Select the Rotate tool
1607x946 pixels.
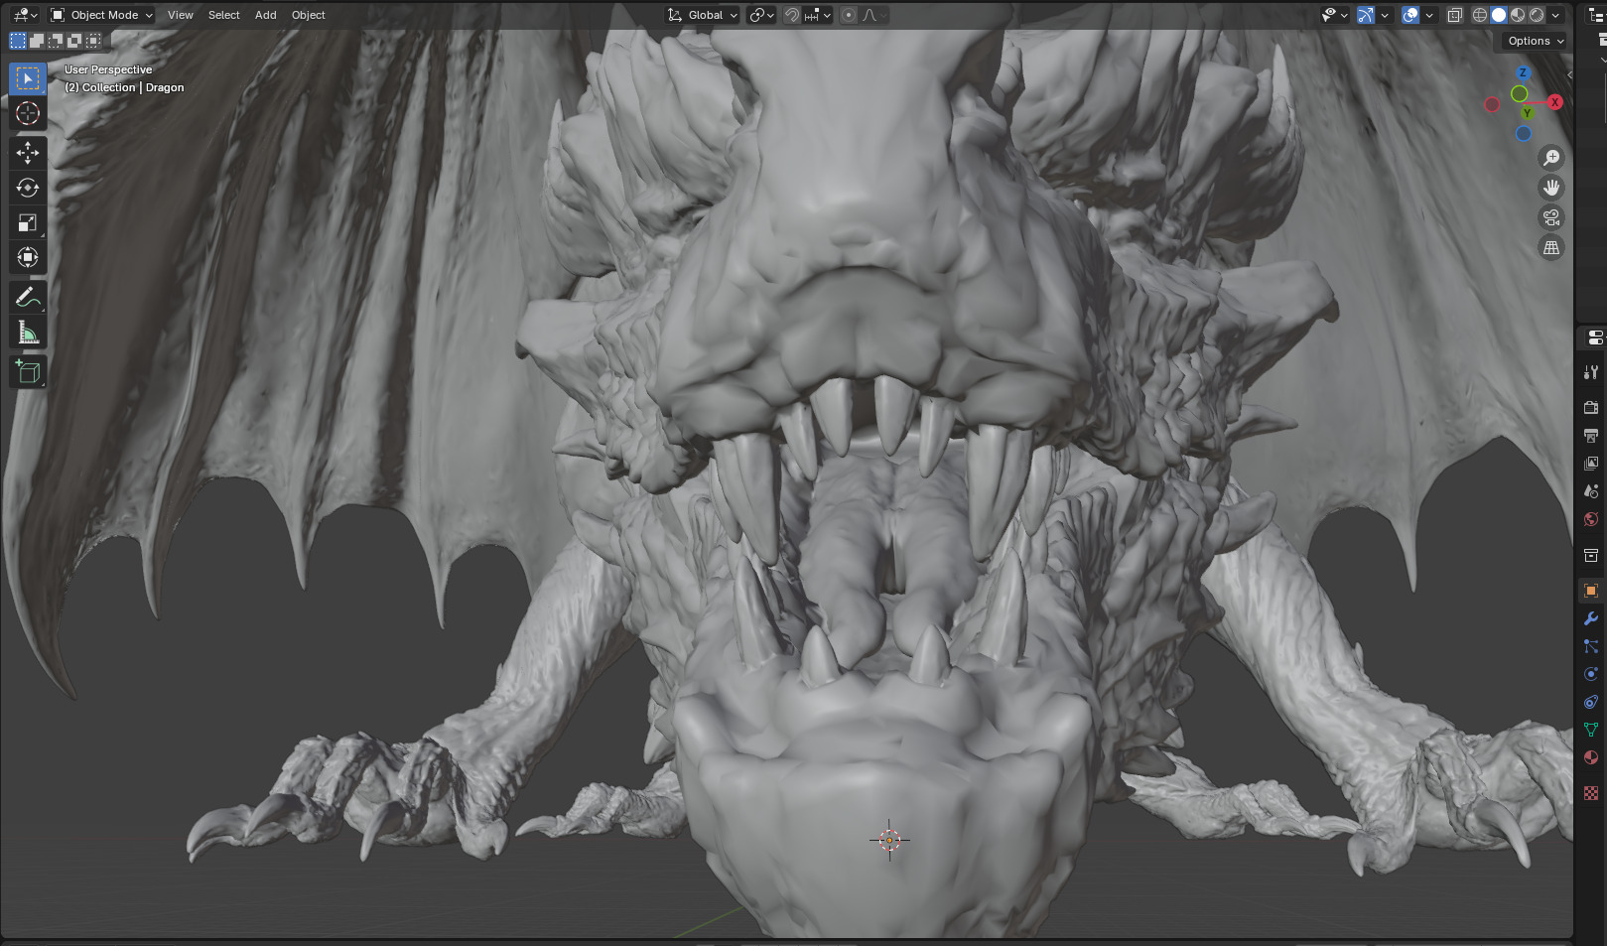coord(28,188)
